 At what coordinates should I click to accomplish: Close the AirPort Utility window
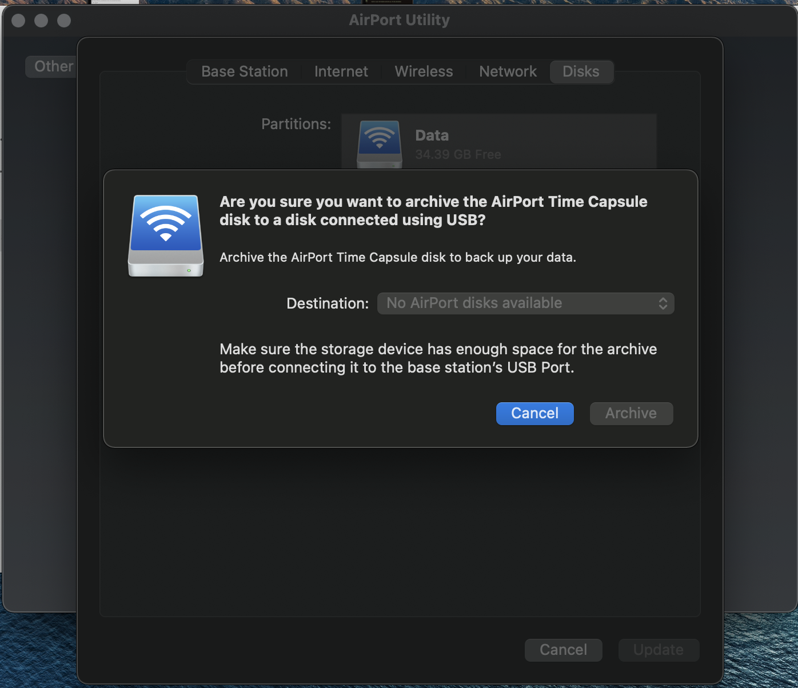point(18,21)
